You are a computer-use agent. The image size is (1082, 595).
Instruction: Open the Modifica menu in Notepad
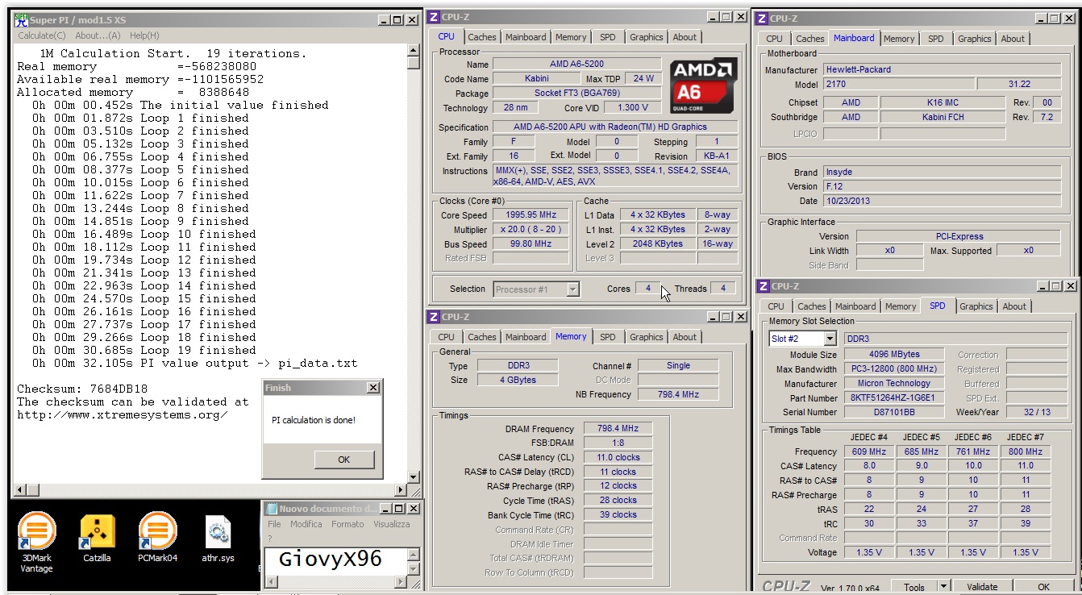pos(306,524)
